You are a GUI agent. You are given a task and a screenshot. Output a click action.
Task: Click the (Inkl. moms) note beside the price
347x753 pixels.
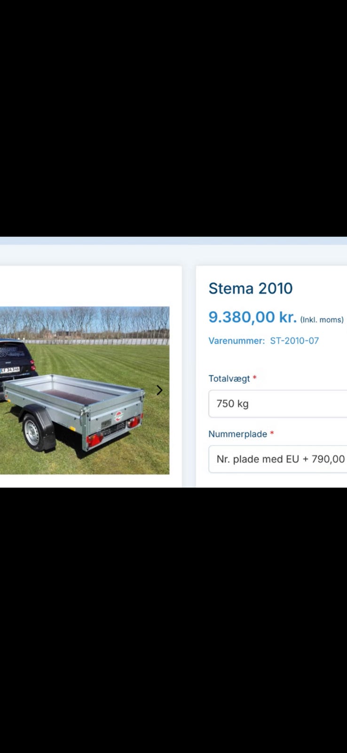coord(322,320)
